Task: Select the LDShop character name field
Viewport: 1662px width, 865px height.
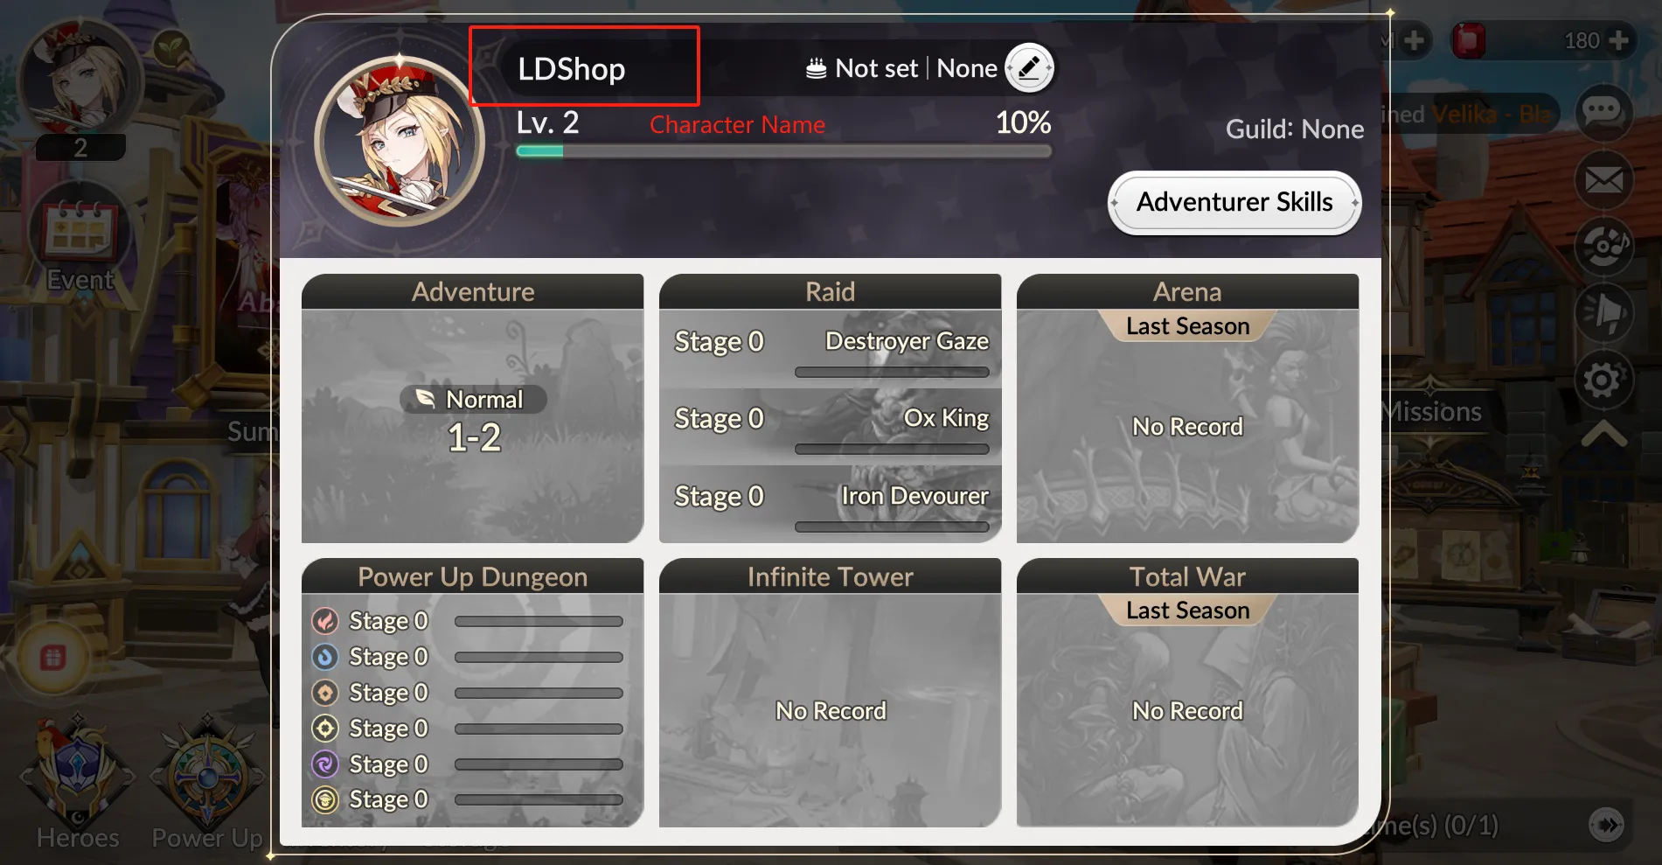Action: 584,66
